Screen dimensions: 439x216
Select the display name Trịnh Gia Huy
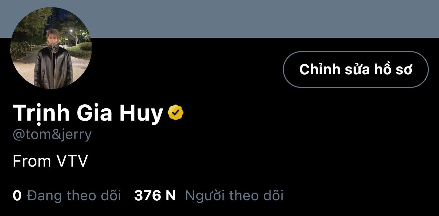click(88, 113)
